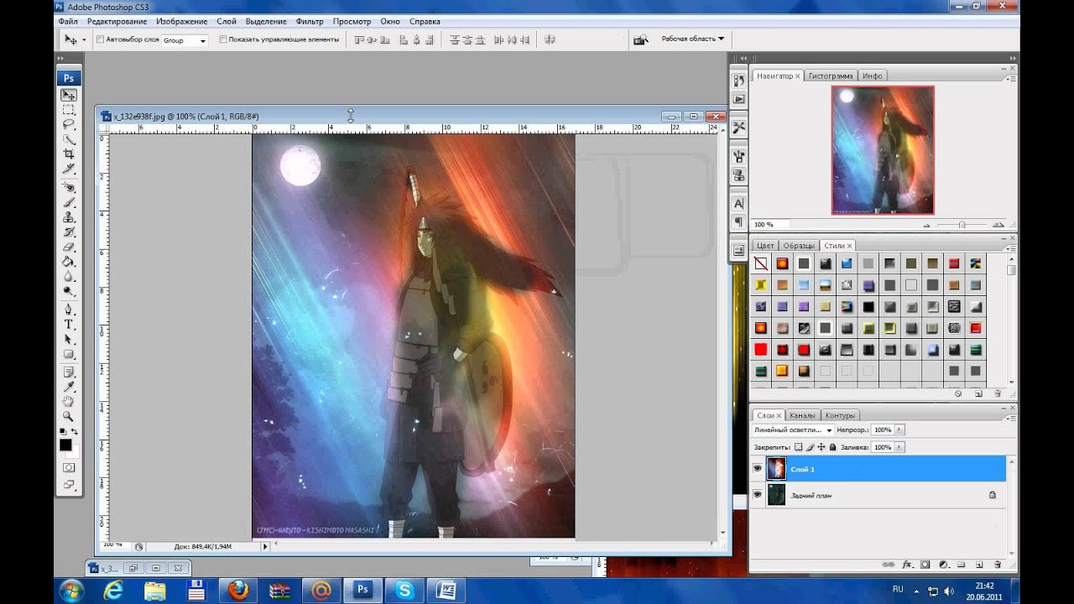
Task: Click the new adjustment layer icon
Action: point(943,565)
